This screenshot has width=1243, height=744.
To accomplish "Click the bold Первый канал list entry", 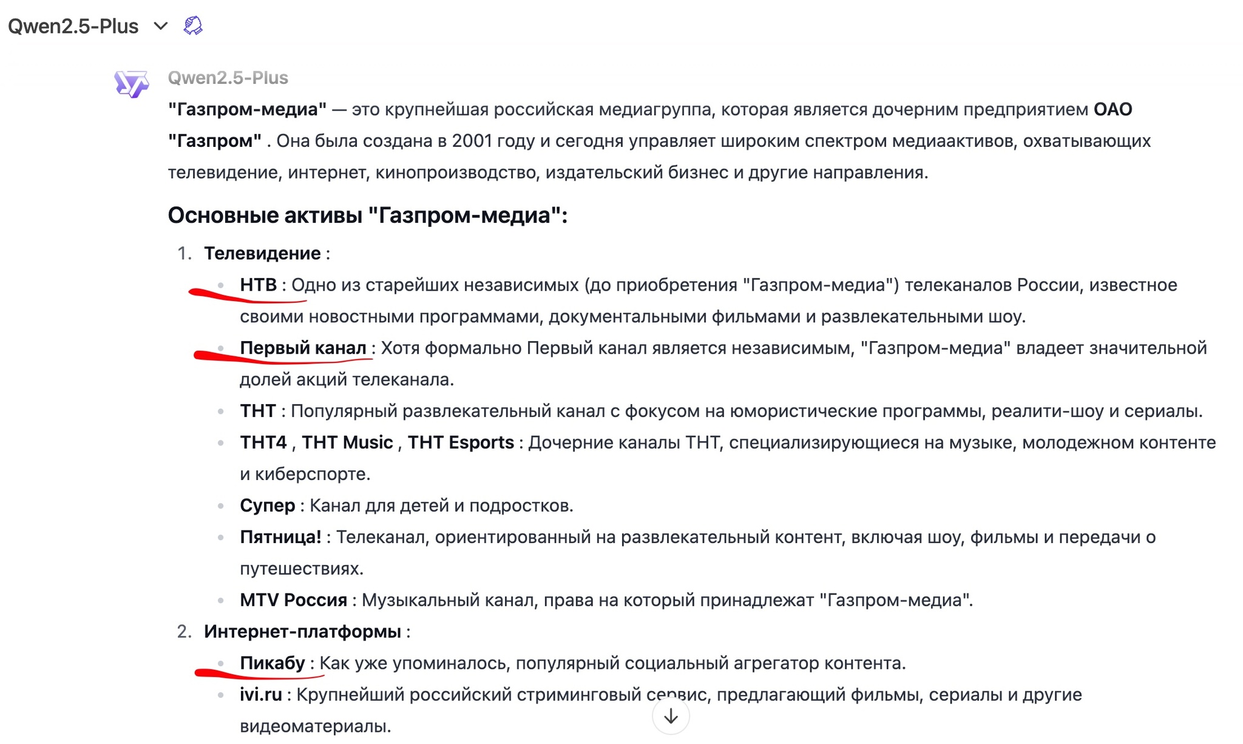I will pyautogui.click(x=303, y=348).
